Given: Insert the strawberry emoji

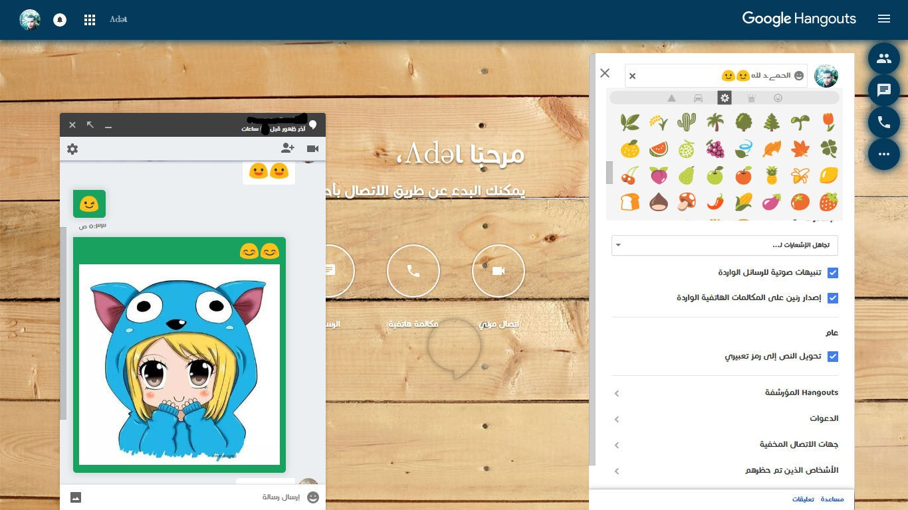Looking at the screenshot, I should click(828, 202).
